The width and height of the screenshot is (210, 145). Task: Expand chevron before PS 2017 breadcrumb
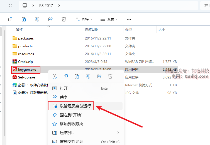point(33,6)
